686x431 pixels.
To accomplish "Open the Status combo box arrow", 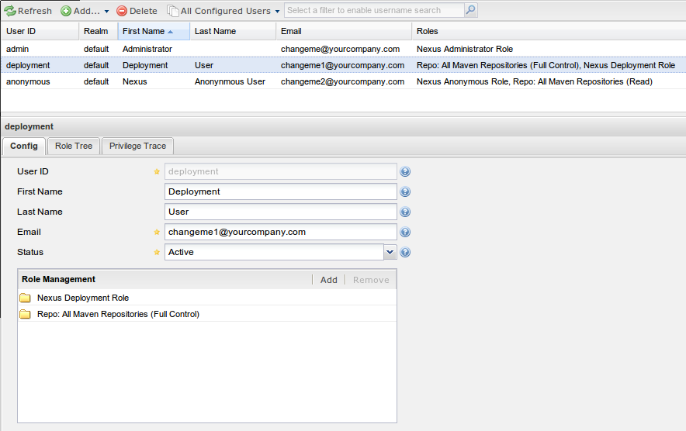I will [x=390, y=252].
